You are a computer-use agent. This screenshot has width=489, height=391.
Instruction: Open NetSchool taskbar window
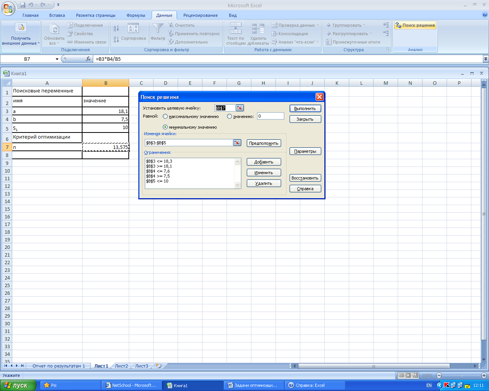(131, 385)
